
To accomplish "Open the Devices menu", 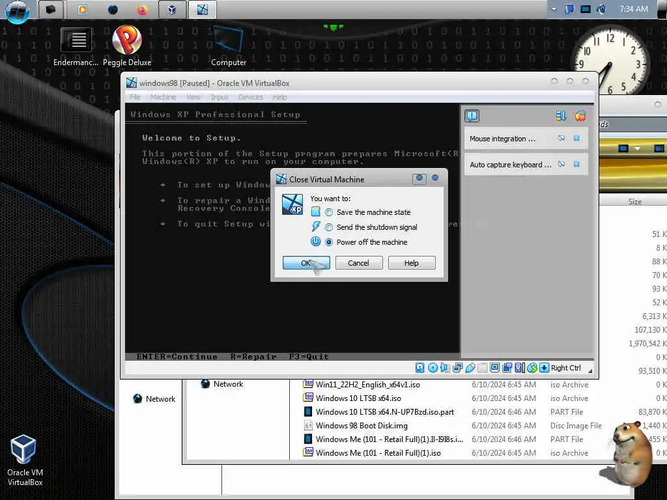I will pyautogui.click(x=251, y=97).
